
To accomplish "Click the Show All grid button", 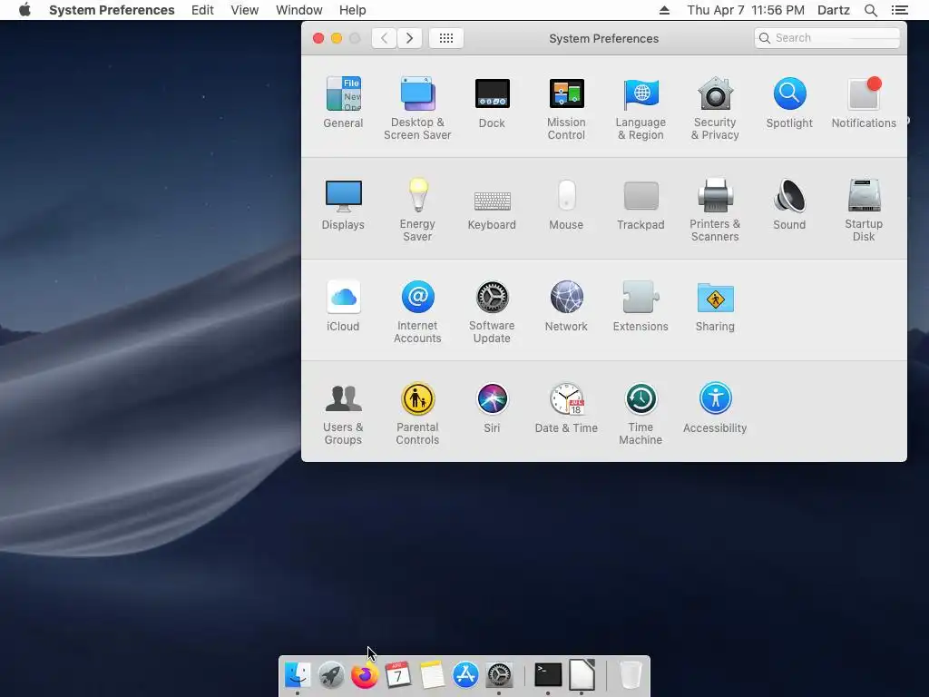I will 446,38.
